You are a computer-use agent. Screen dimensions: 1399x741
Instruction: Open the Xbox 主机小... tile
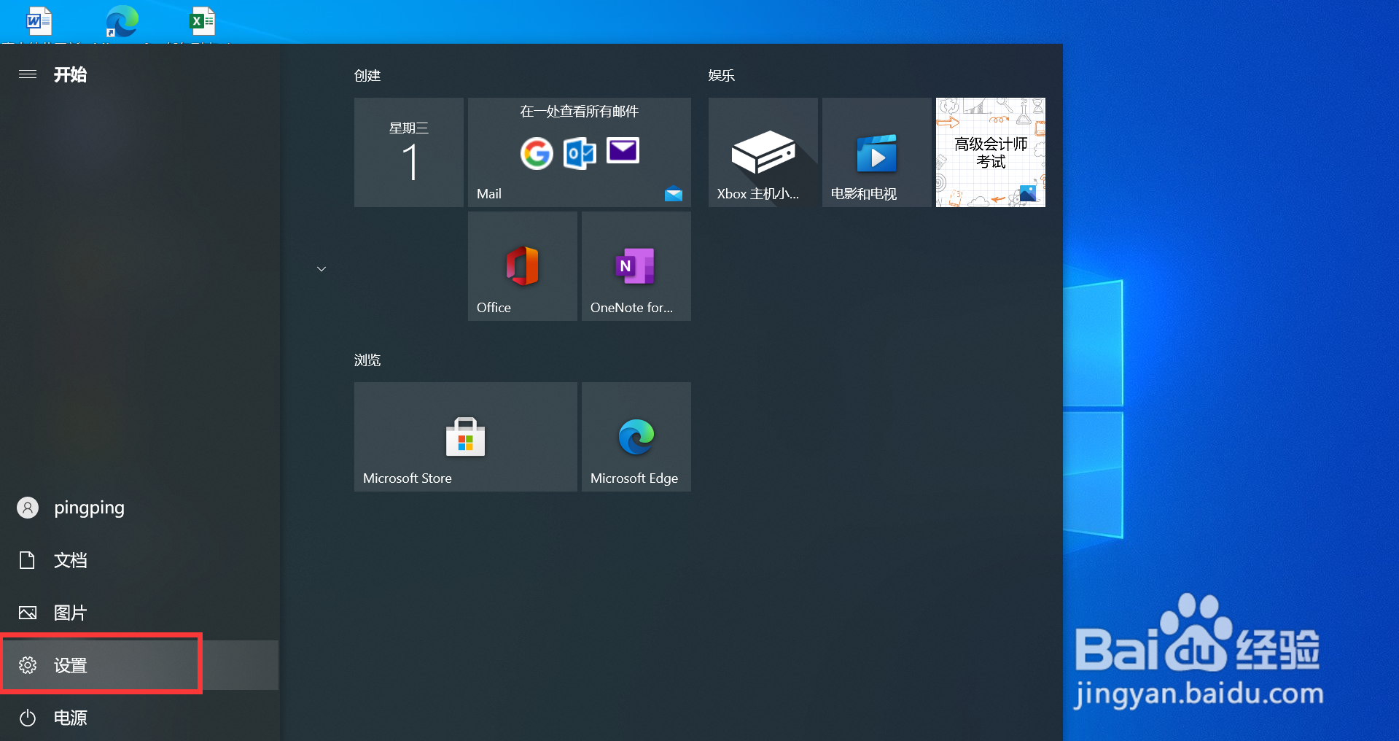pos(763,152)
